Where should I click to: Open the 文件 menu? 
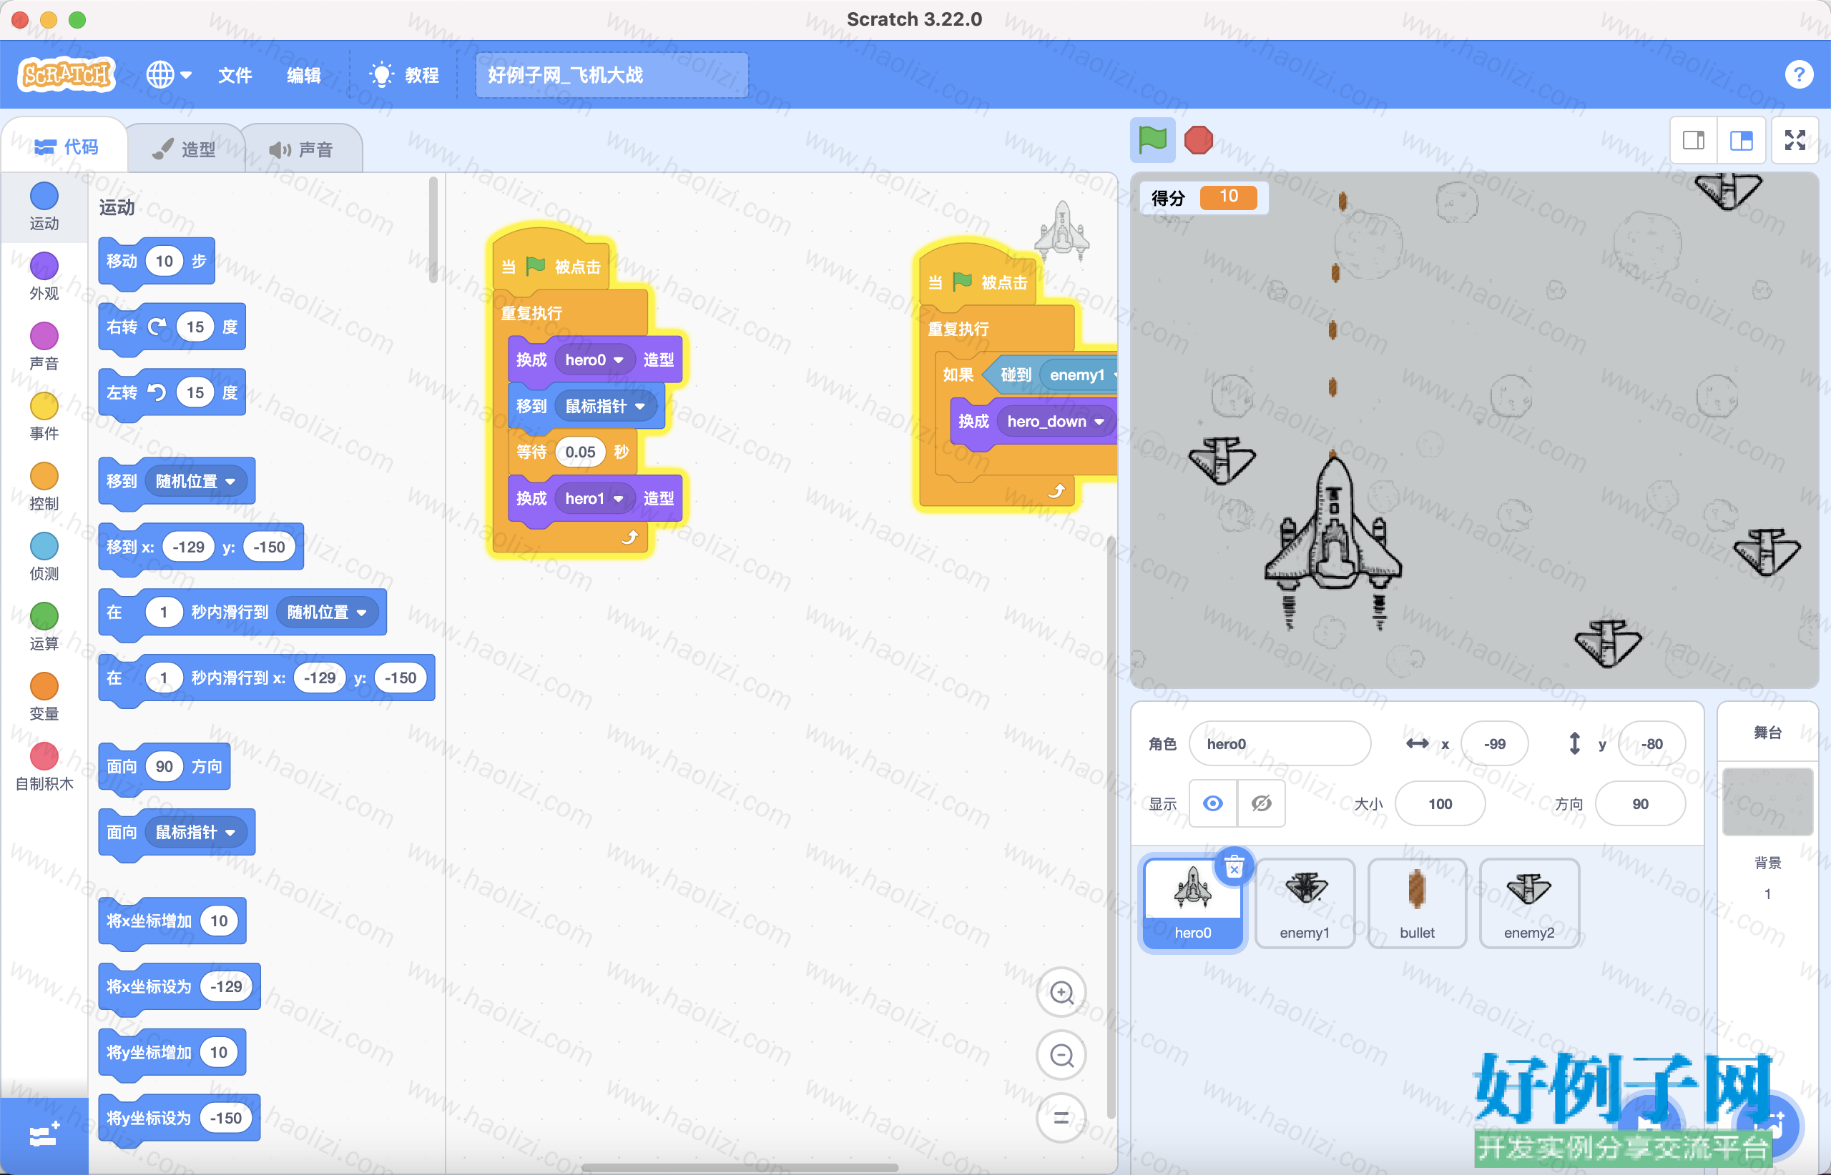(x=235, y=75)
